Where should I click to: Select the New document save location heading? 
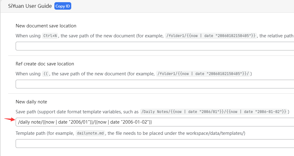46,26
